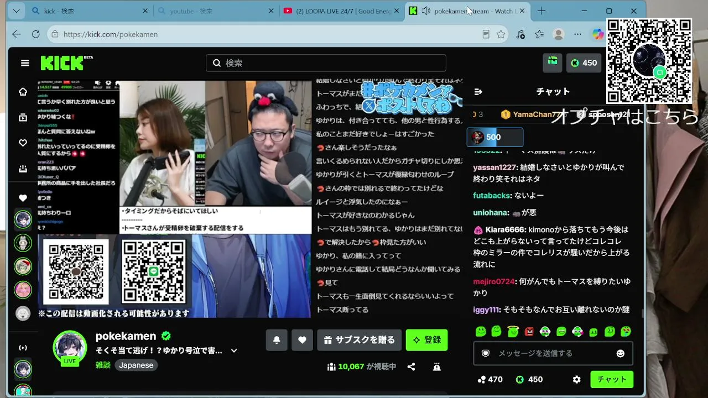Click the solid heart followed-channels header in sidebar

pyautogui.click(x=23, y=198)
